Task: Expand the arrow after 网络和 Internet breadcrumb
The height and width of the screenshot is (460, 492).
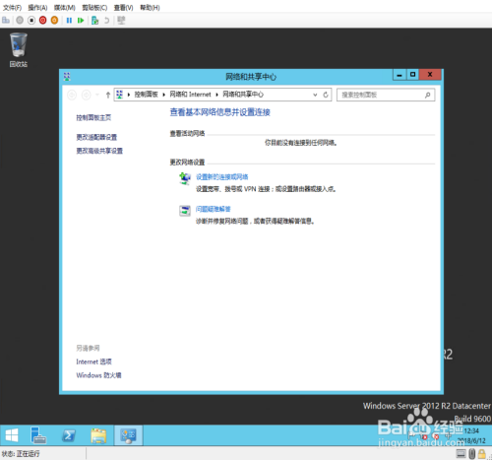Action: point(216,95)
